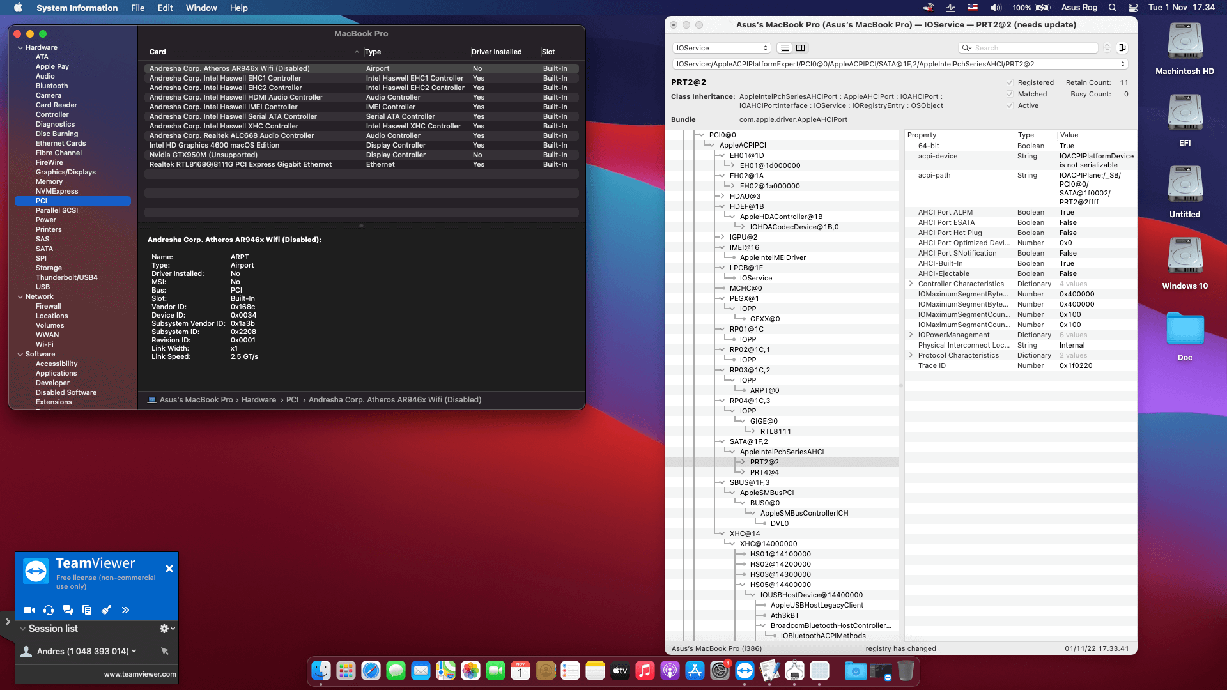
Task: Click the TeamViewer whiteboard brush icon
Action: pyautogui.click(x=106, y=610)
